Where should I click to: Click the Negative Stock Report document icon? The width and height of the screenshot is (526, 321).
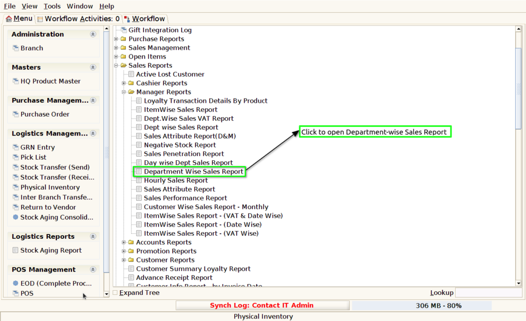(x=139, y=145)
